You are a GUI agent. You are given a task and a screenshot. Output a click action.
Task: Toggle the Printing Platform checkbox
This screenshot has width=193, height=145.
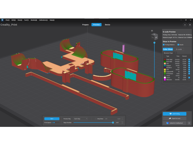click(x=163, y=45)
